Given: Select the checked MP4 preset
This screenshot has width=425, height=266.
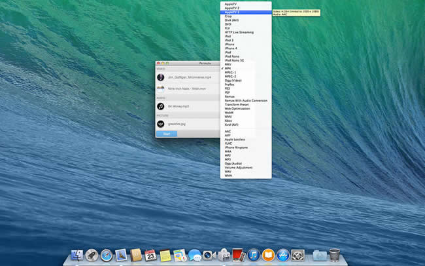Looking at the screenshot, I should point(227,67).
